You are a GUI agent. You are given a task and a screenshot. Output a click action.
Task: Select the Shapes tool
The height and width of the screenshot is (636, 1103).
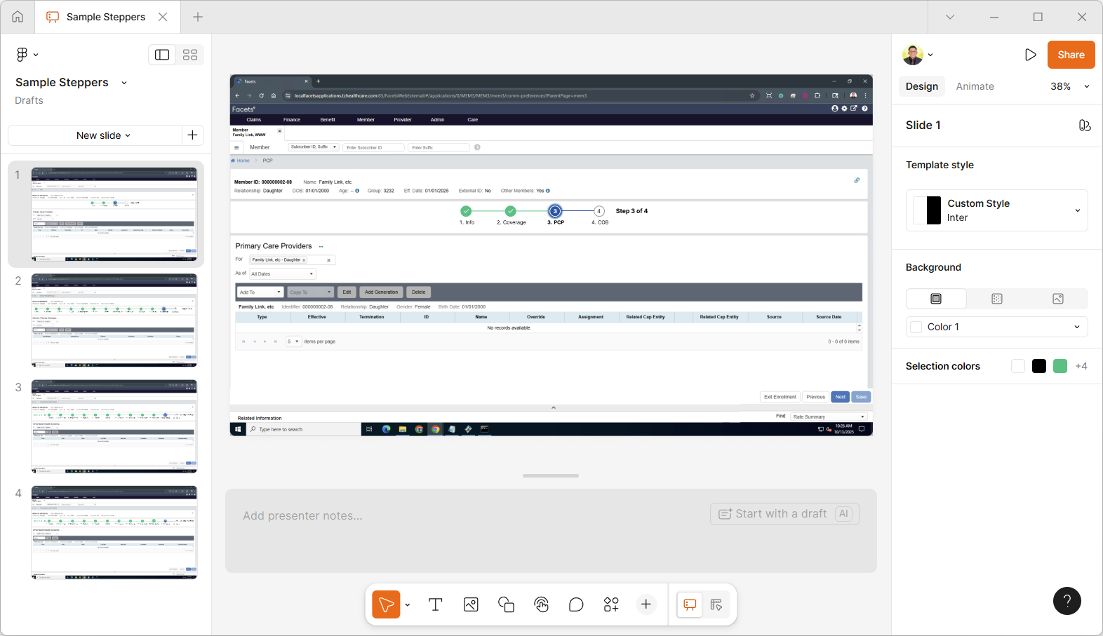coord(506,604)
